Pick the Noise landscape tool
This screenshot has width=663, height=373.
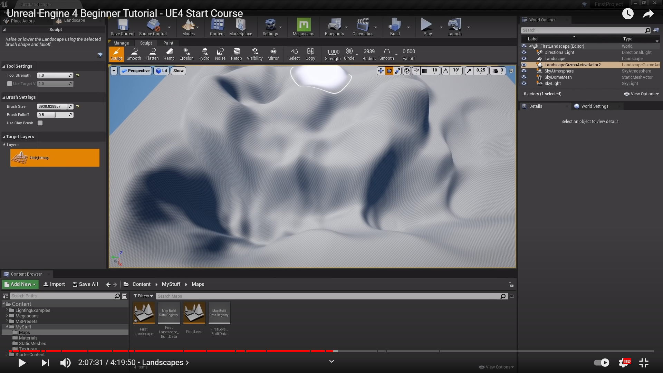220,54
